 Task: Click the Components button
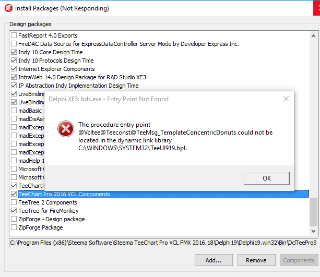coord(299,260)
